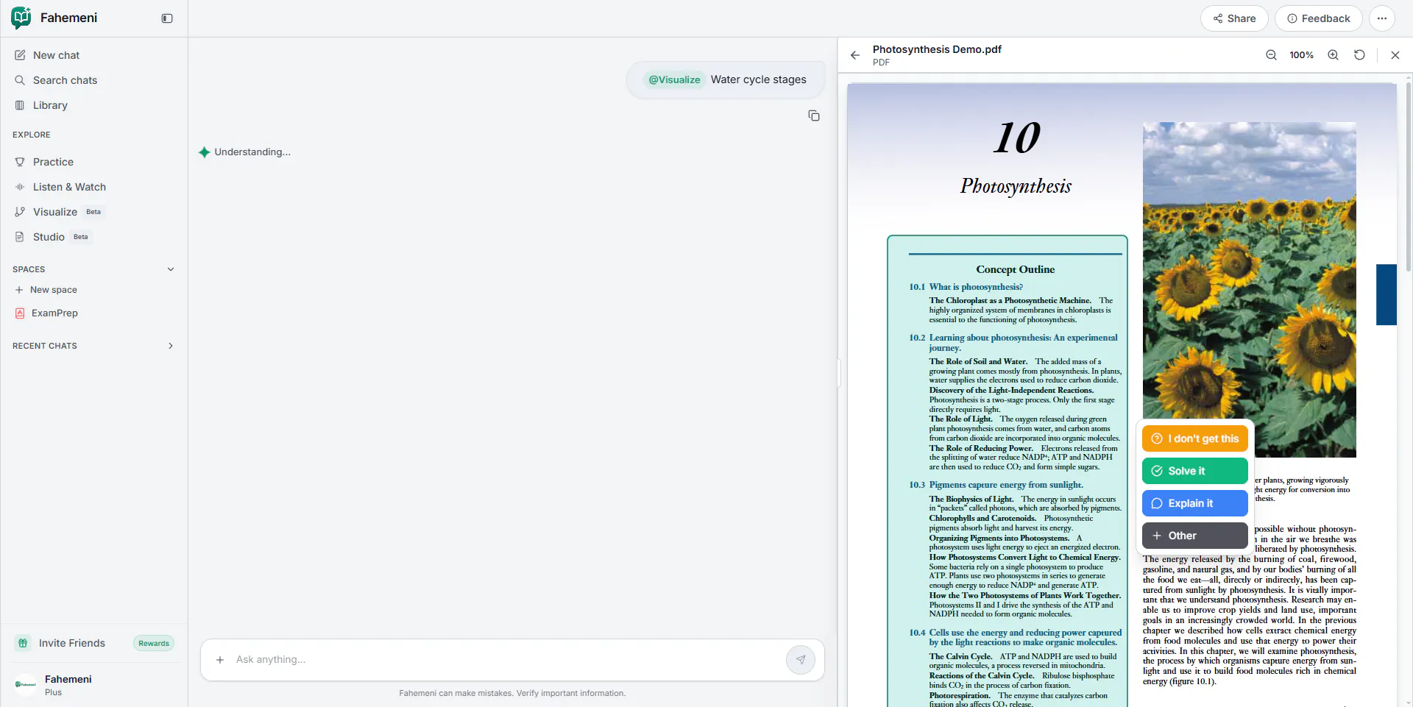Viewport: 1413px width, 707px height.
Task: Choose the Solve it option
Action: point(1195,471)
